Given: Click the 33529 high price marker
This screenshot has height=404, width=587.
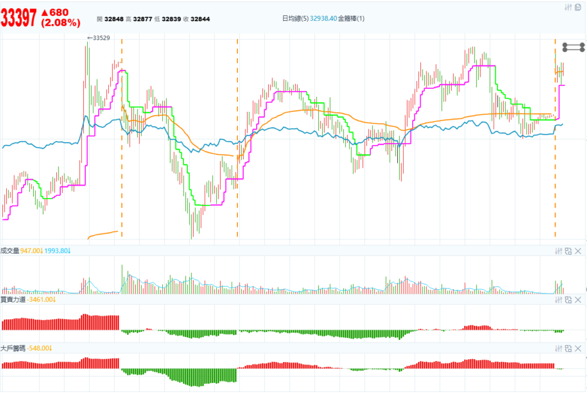Looking at the screenshot, I should click(98, 38).
